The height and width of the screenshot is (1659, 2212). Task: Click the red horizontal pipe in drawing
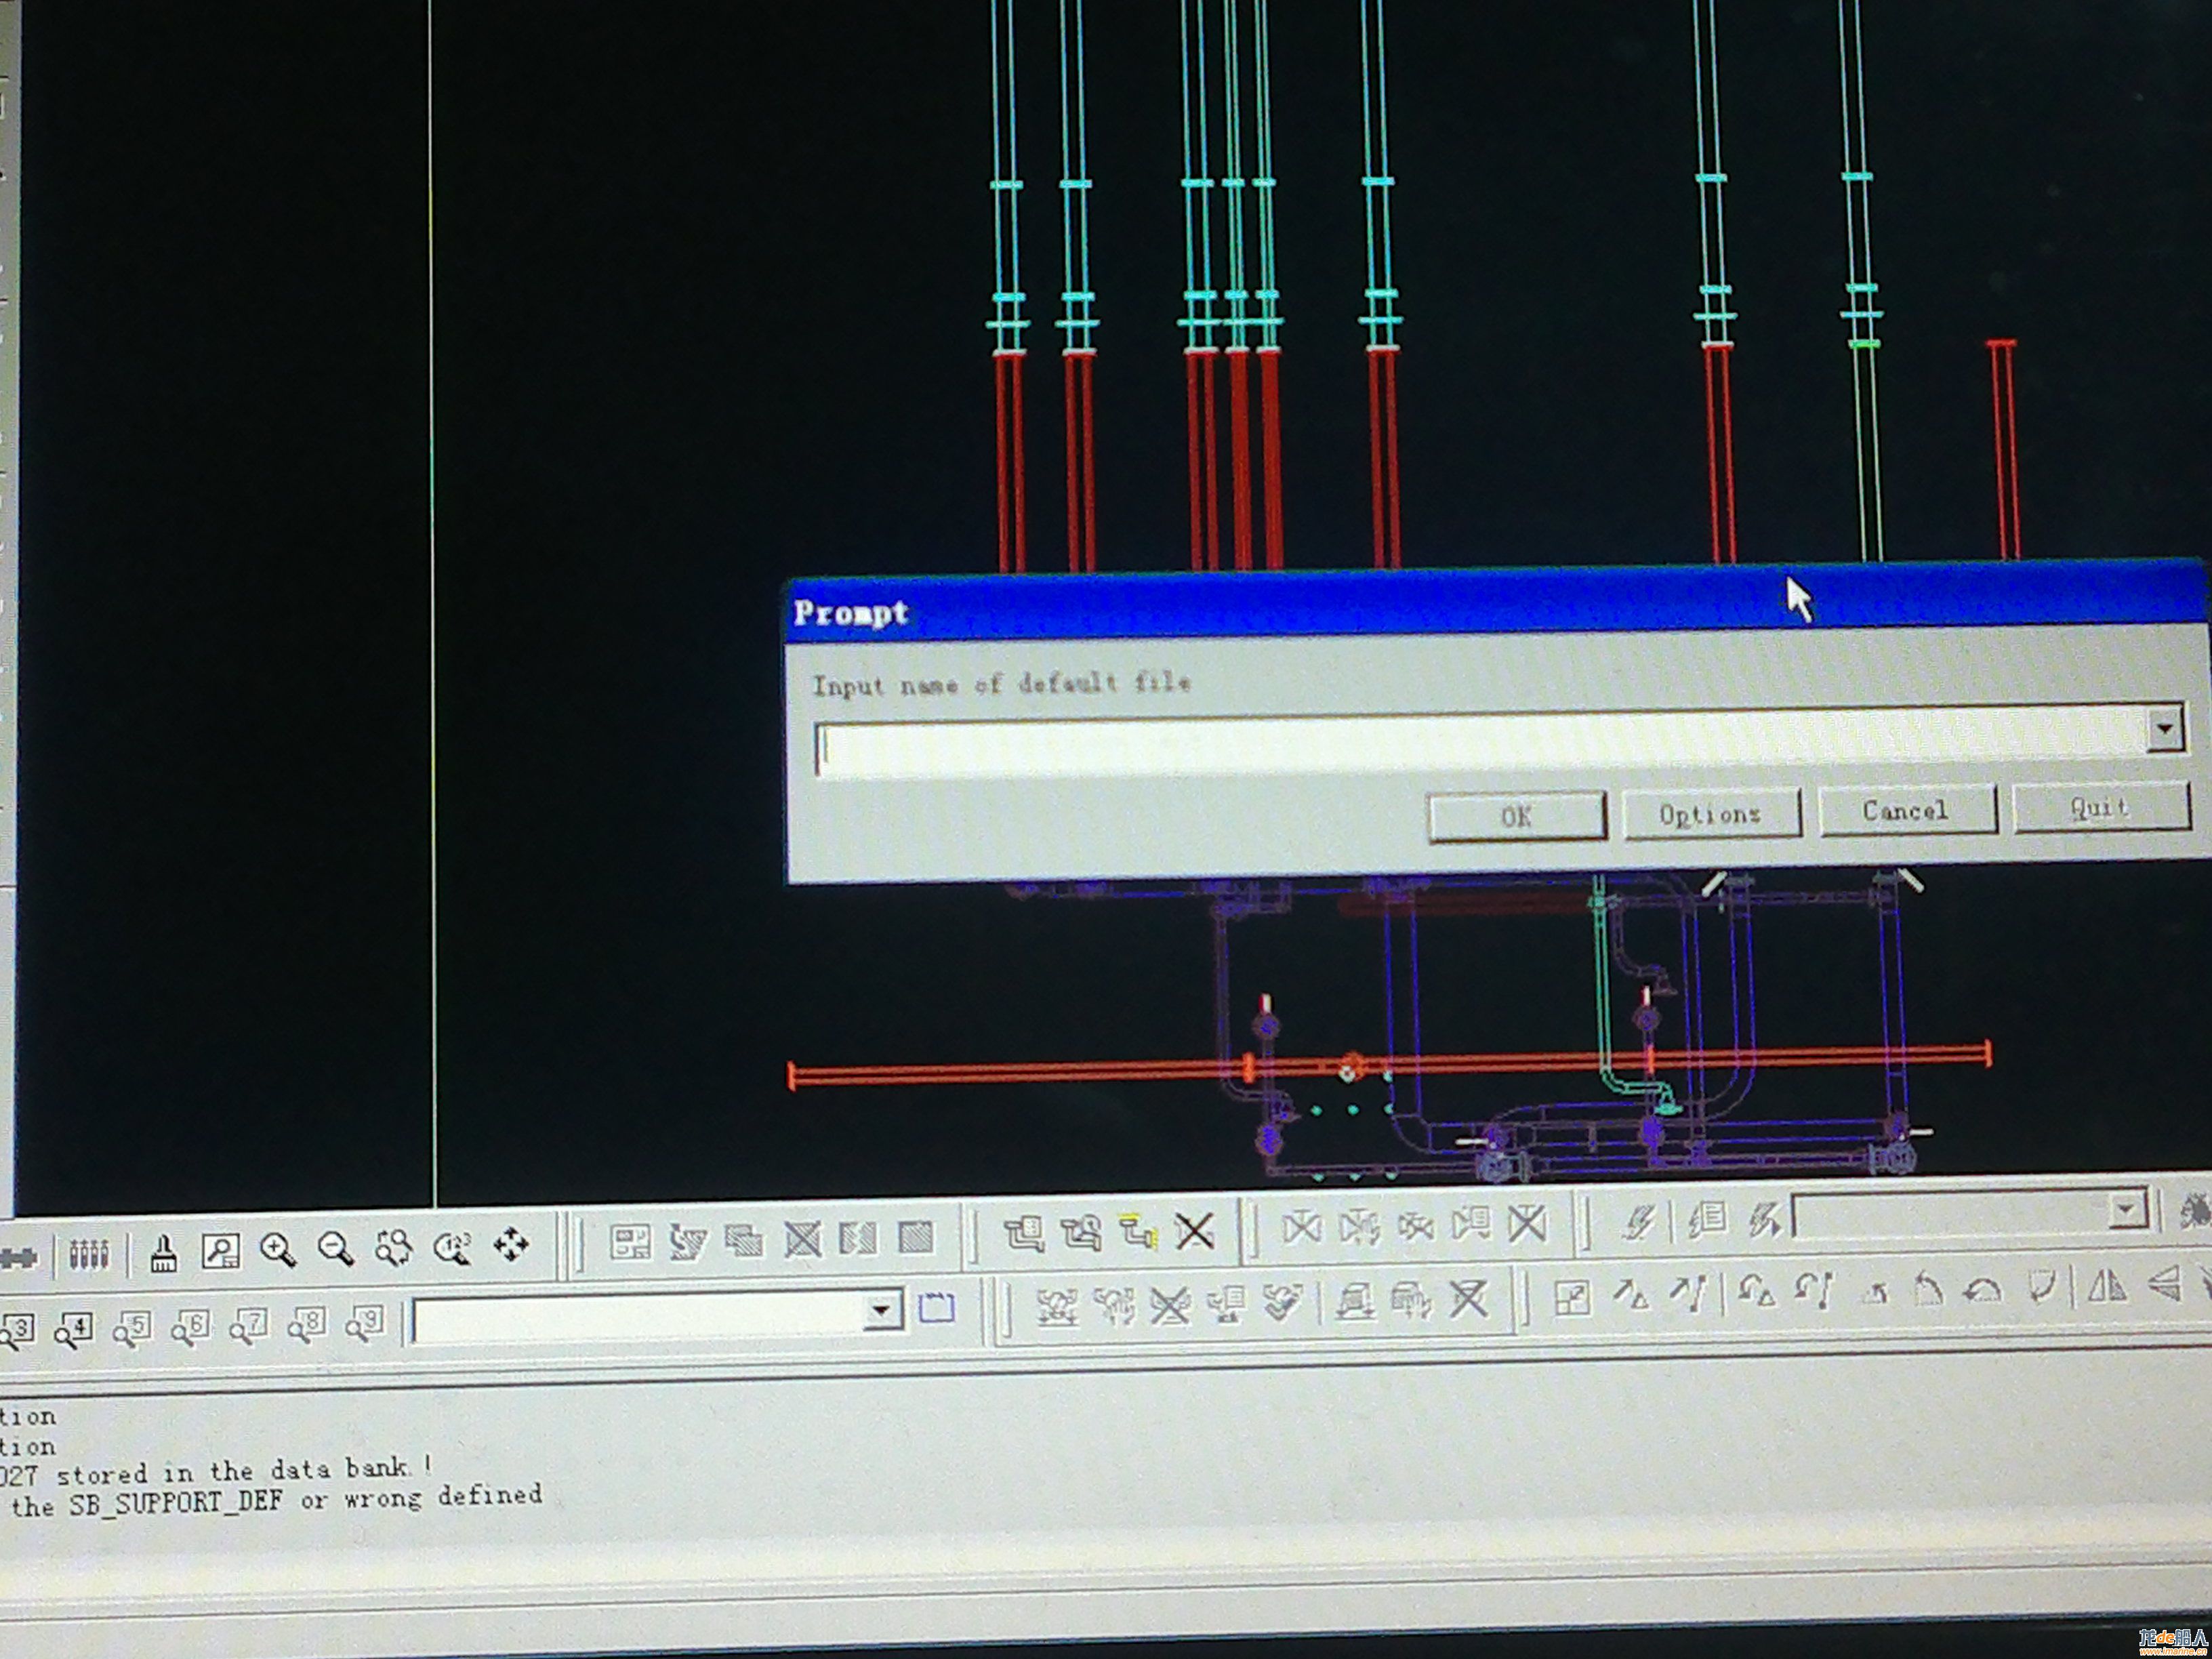pyautogui.click(x=1389, y=1064)
